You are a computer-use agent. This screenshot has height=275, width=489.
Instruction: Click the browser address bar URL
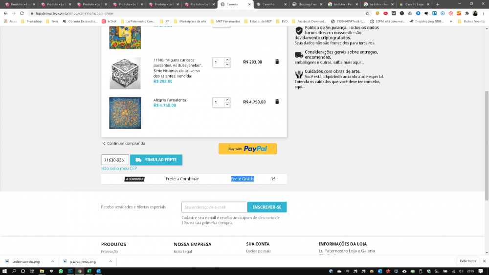(x=74, y=13)
